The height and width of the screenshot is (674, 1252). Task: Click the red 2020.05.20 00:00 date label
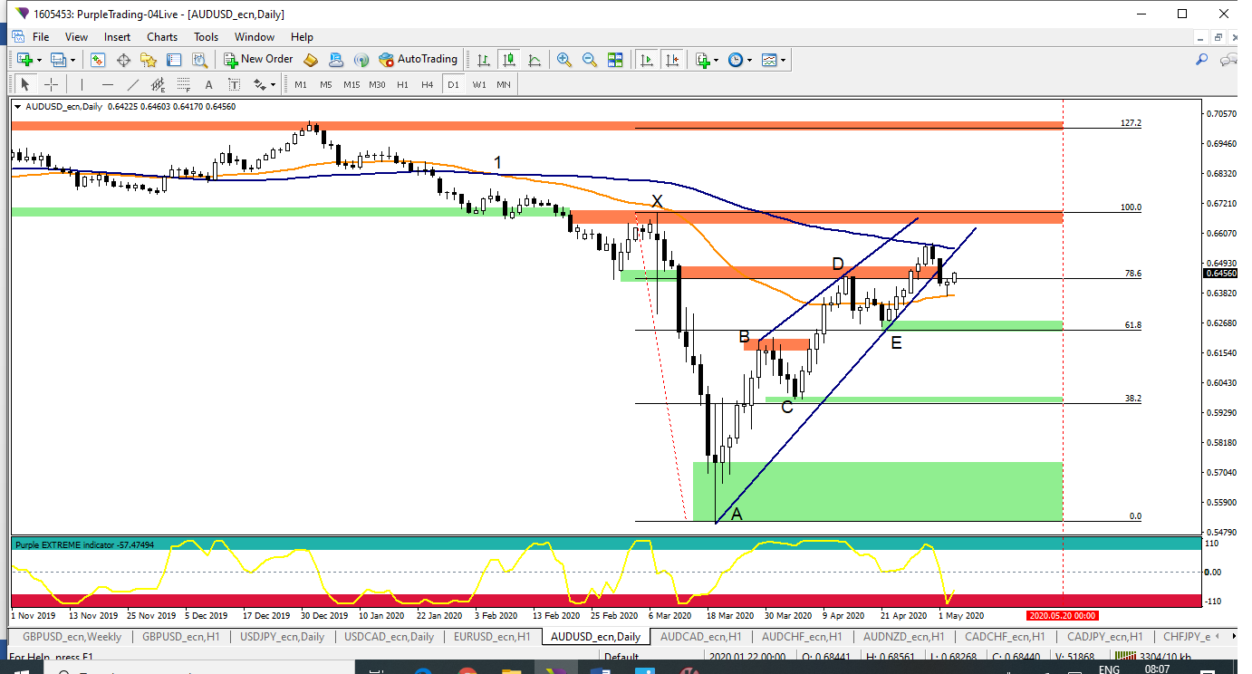[x=1061, y=615]
